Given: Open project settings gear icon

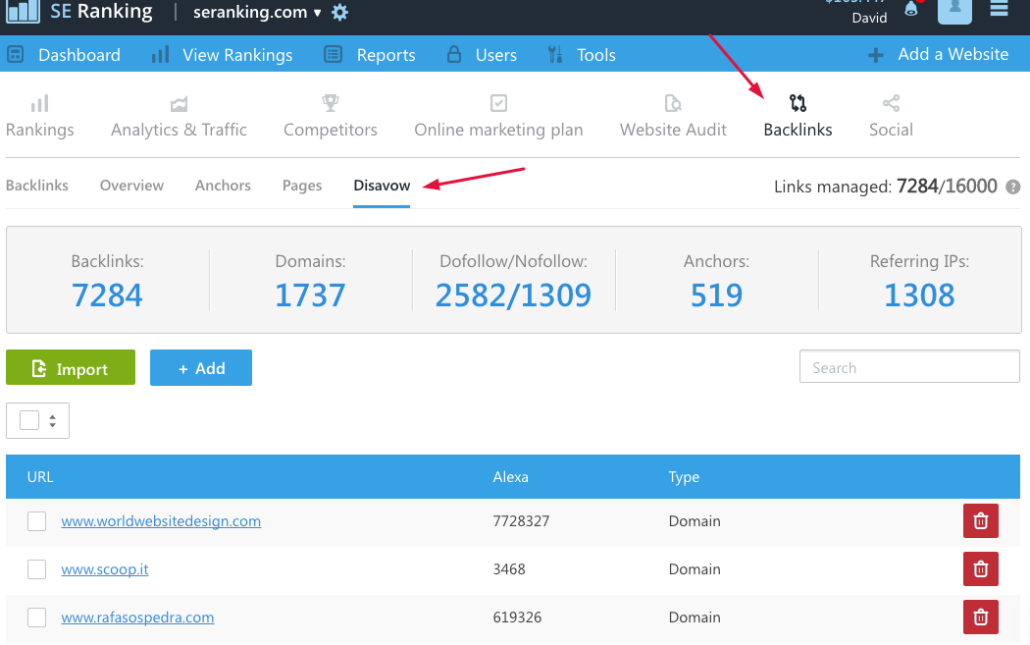Looking at the screenshot, I should [x=339, y=13].
